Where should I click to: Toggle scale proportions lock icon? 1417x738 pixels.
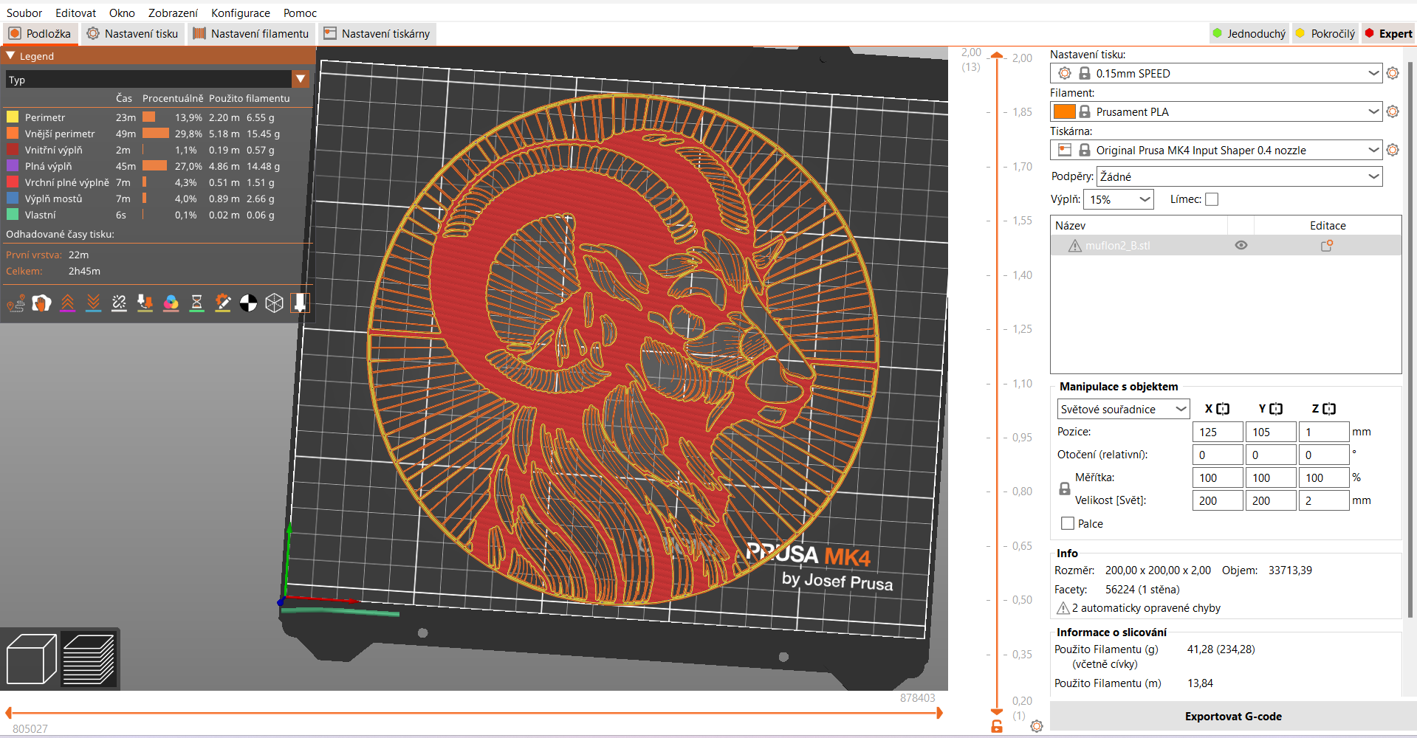click(x=1065, y=489)
